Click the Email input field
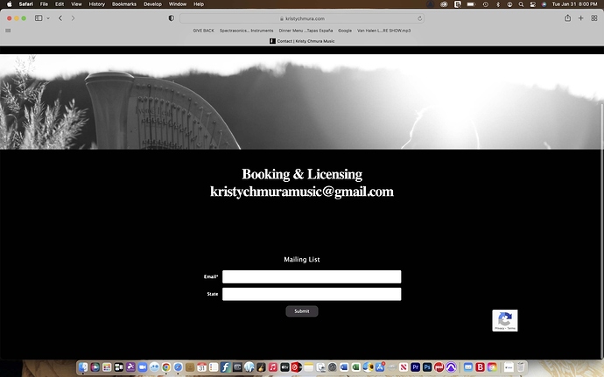 312,276
